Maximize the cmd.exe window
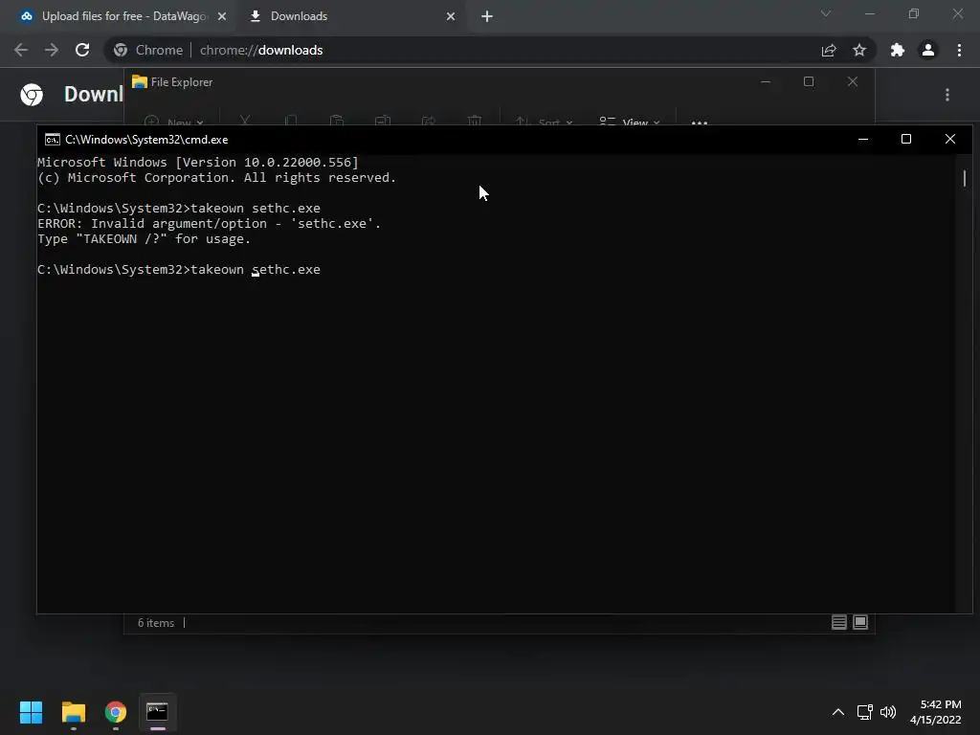This screenshot has width=980, height=735. tap(906, 139)
